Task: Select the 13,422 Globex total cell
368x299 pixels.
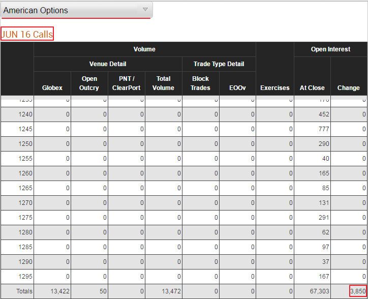Action: pyautogui.click(x=60, y=291)
